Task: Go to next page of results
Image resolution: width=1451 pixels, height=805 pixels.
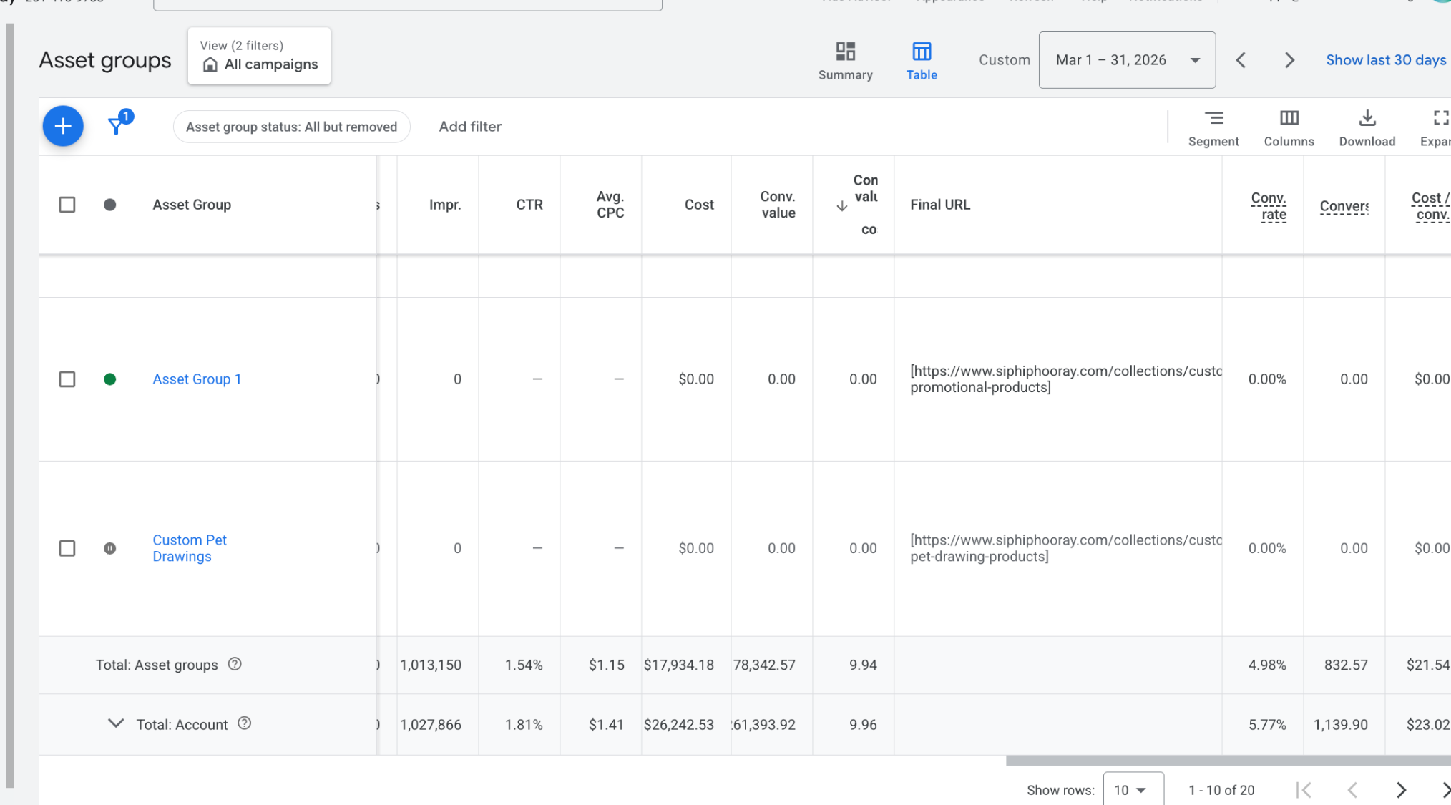Action: pos(1401,790)
